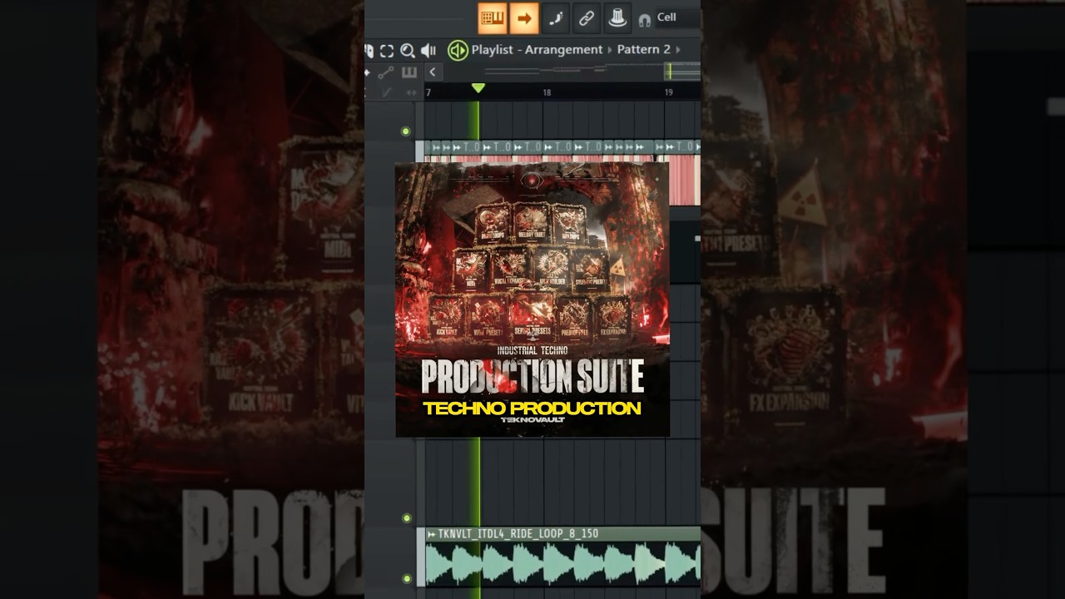Click the highlighted minimap scroll handle
The image size is (1065, 599).
(x=682, y=72)
